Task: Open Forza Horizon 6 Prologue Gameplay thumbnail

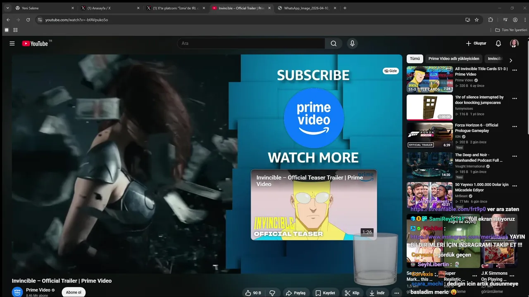Action: 430,135
